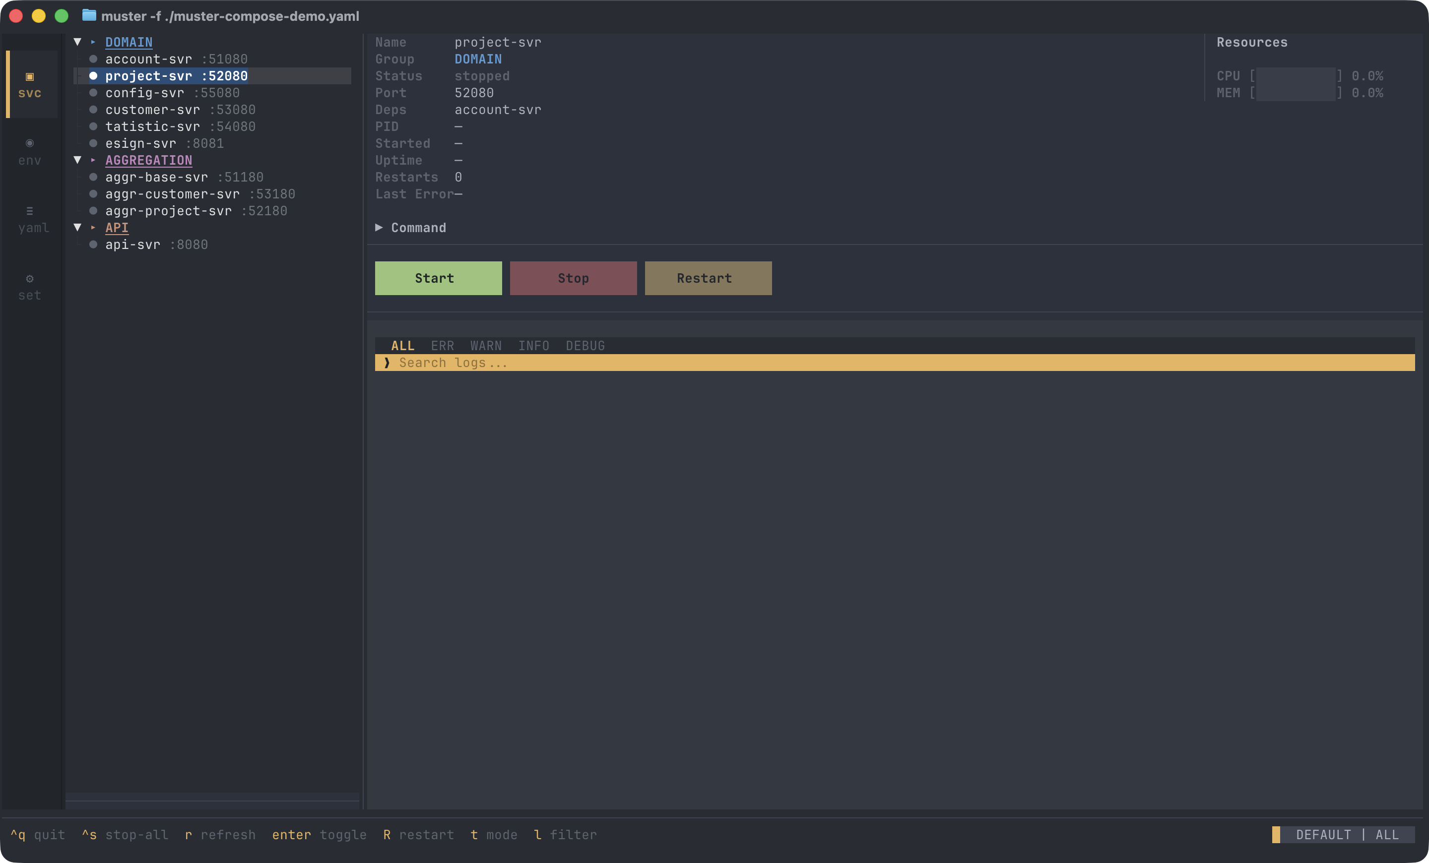The height and width of the screenshot is (863, 1429).
Task: Click the search prompt chevron icon
Action: 387,363
